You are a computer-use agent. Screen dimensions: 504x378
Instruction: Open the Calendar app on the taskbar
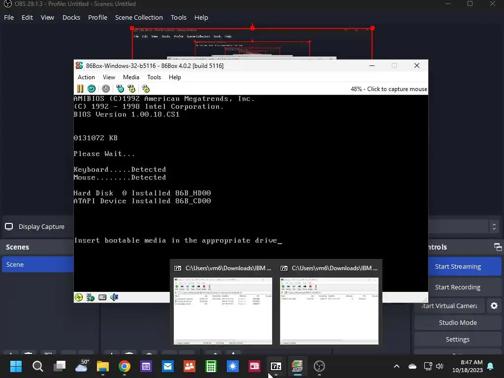(146, 366)
